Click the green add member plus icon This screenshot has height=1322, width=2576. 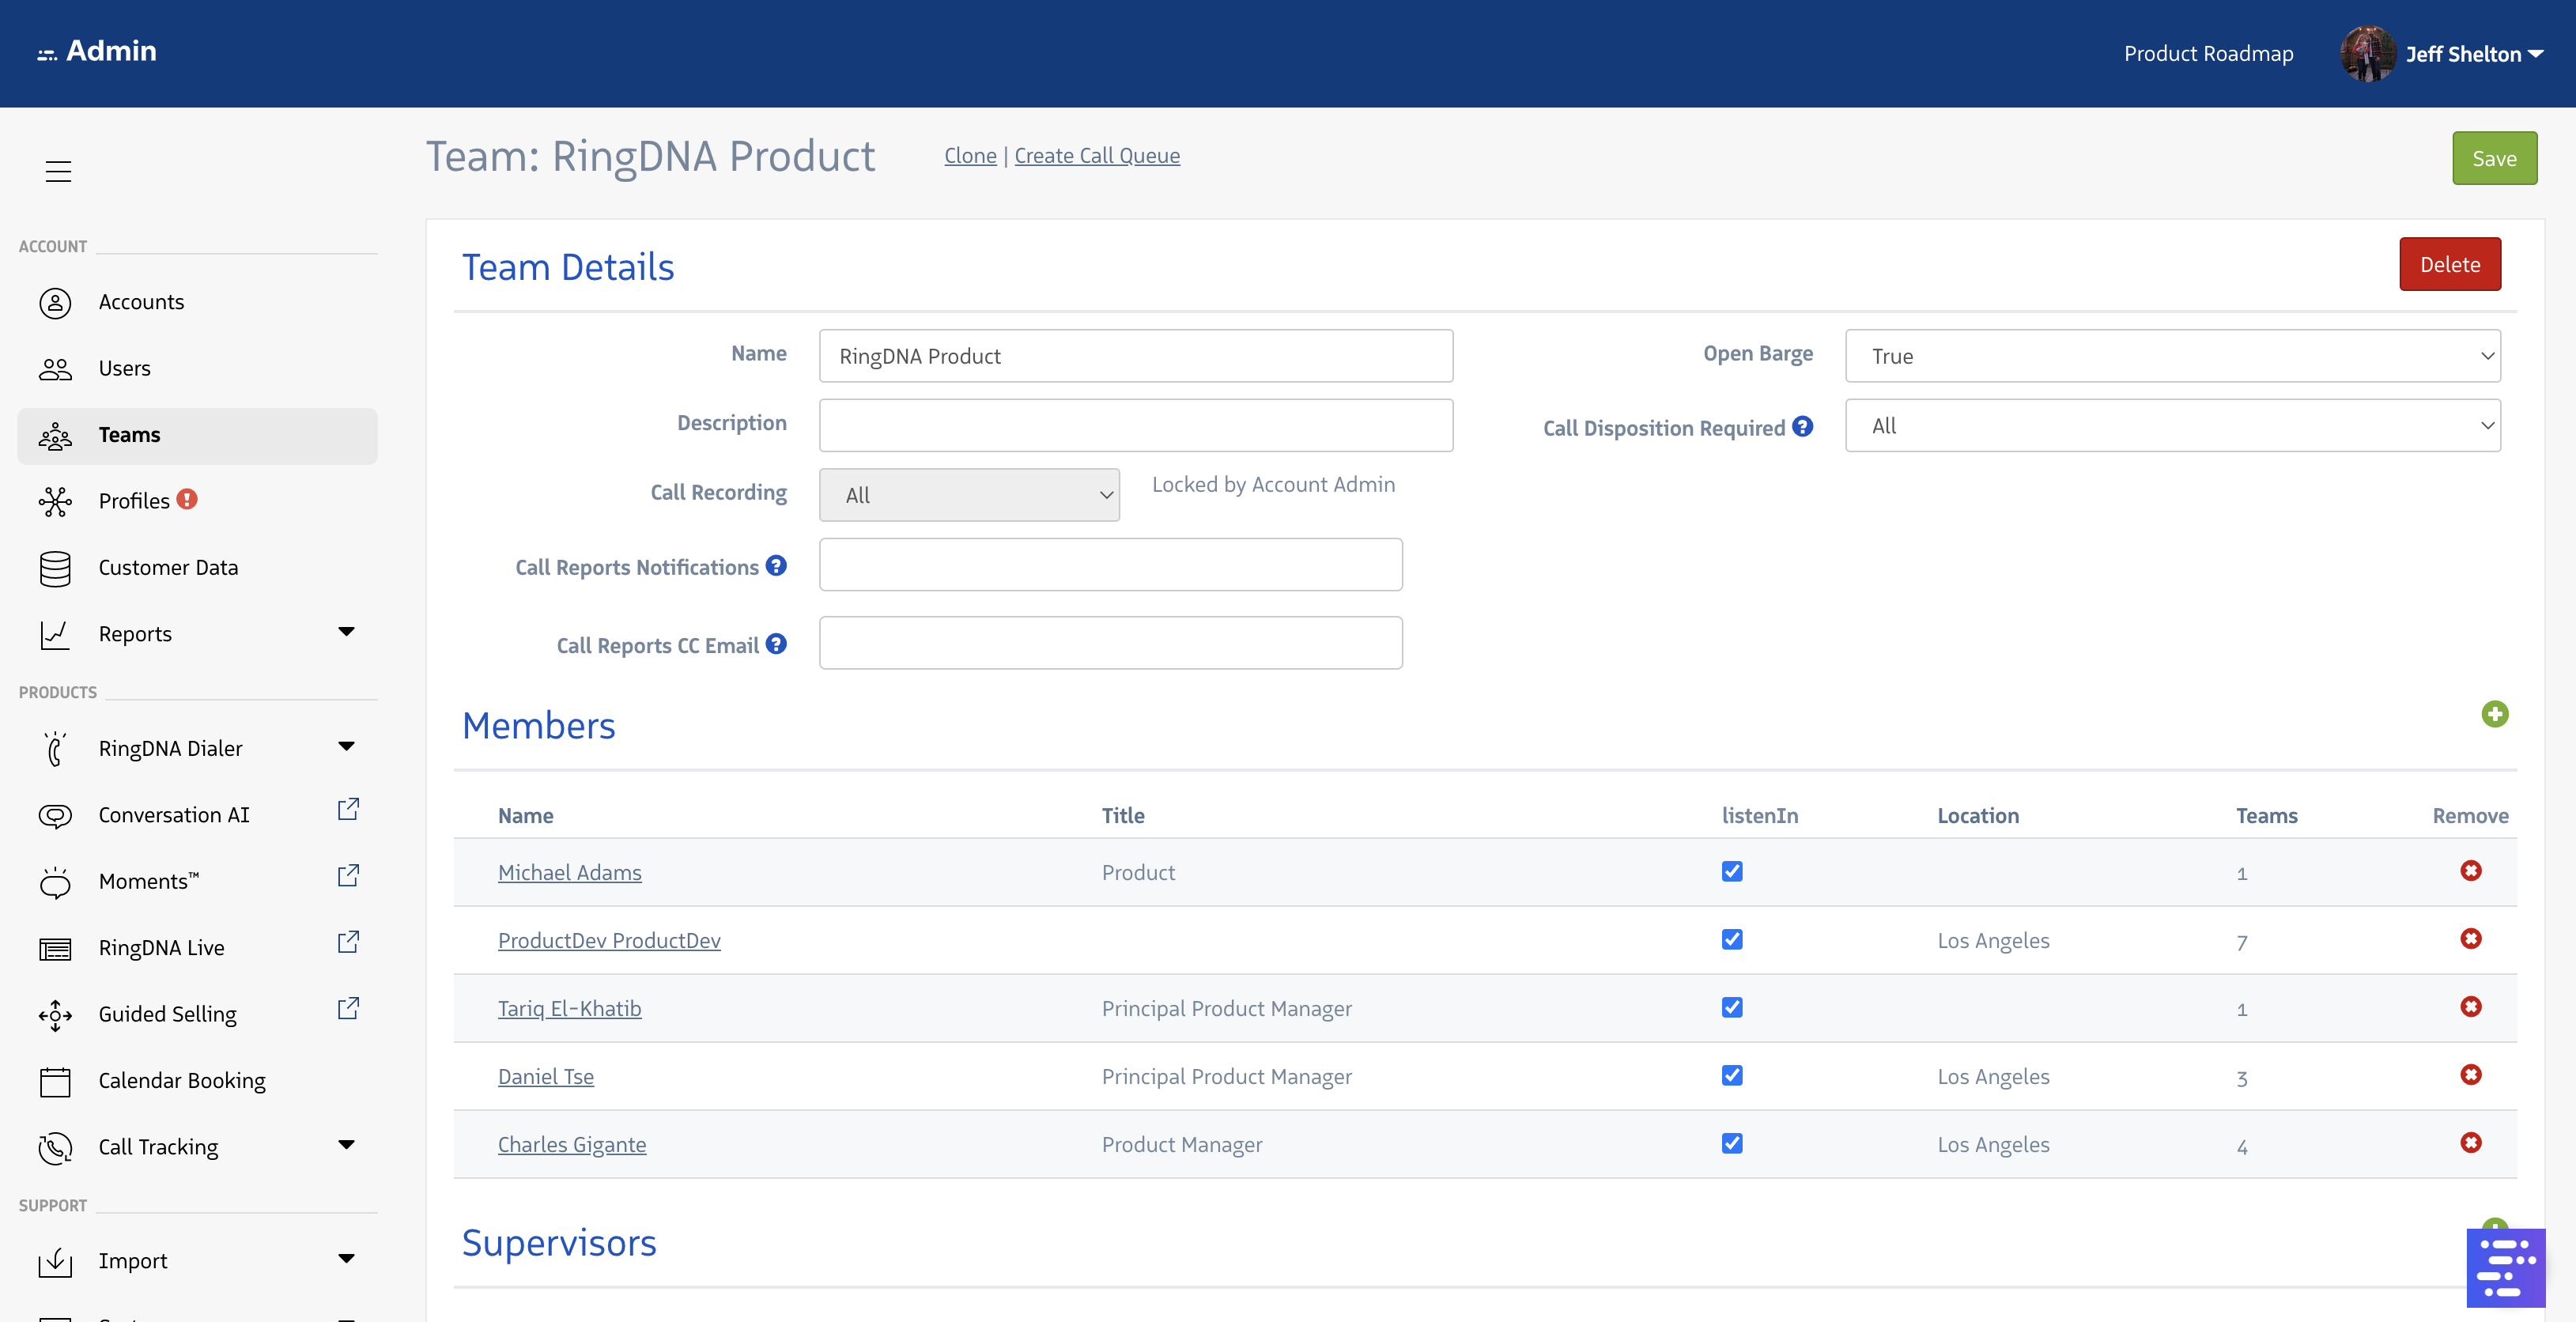click(x=2494, y=714)
